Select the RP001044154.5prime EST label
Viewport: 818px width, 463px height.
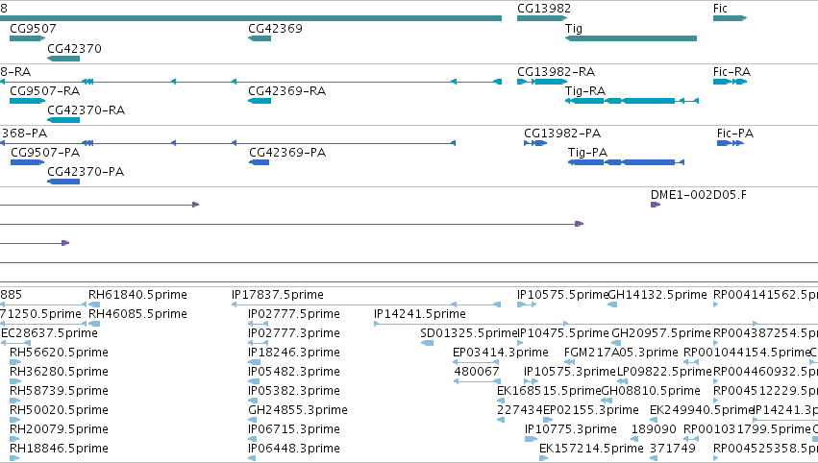747,352
